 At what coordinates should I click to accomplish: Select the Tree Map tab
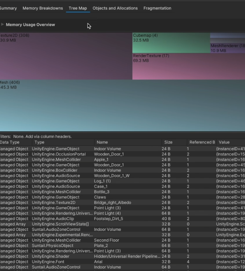78,8
